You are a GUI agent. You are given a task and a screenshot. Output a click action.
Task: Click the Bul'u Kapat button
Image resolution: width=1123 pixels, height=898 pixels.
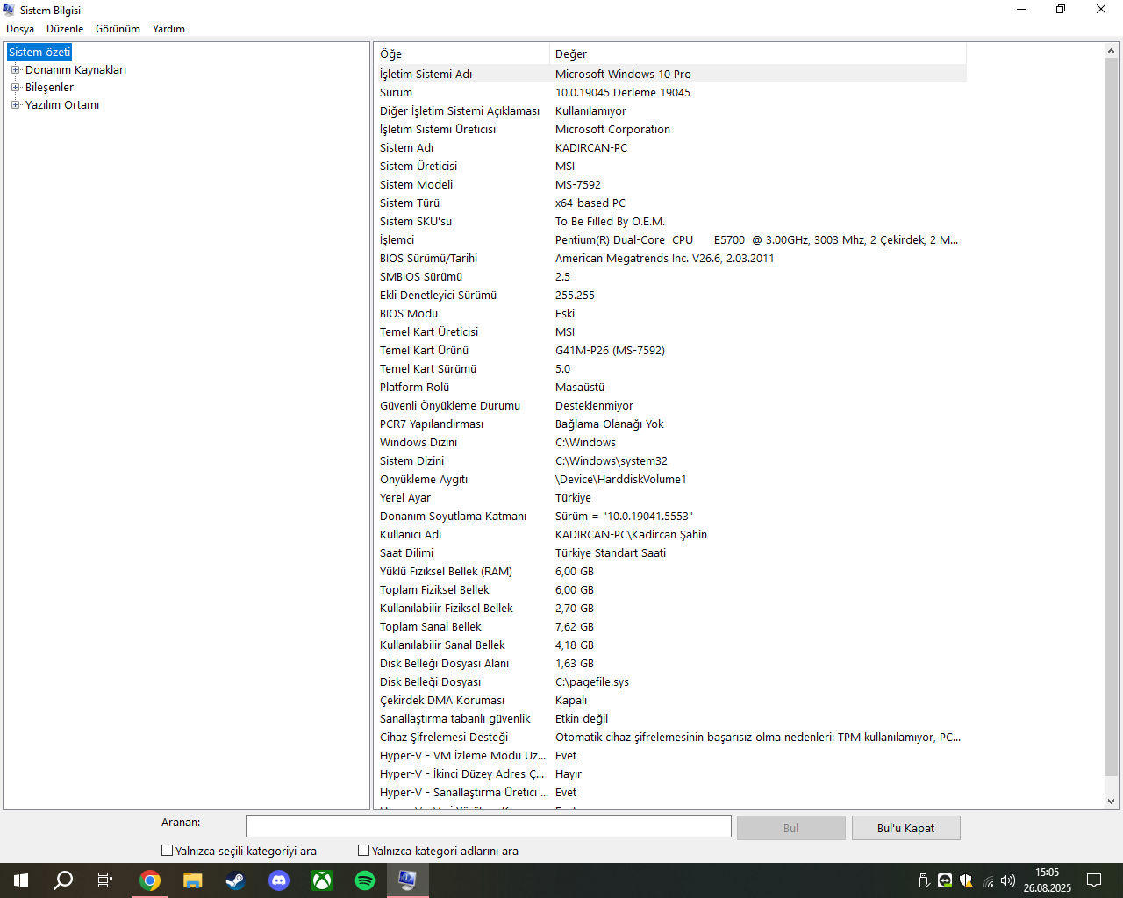pyautogui.click(x=906, y=828)
